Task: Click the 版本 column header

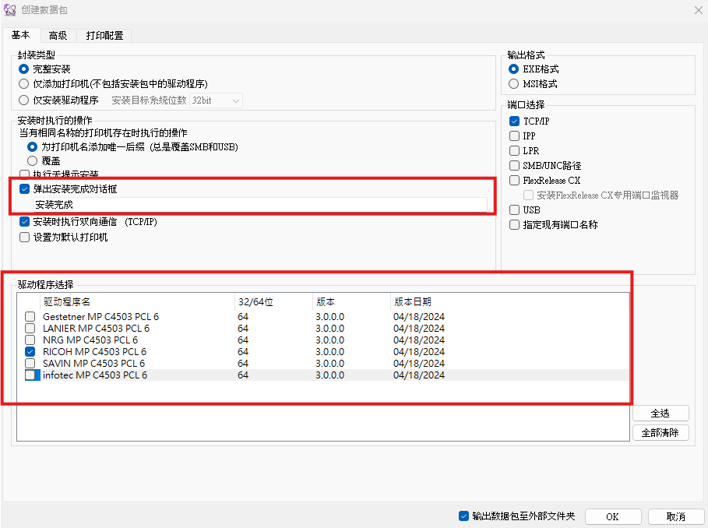Action: click(351, 302)
